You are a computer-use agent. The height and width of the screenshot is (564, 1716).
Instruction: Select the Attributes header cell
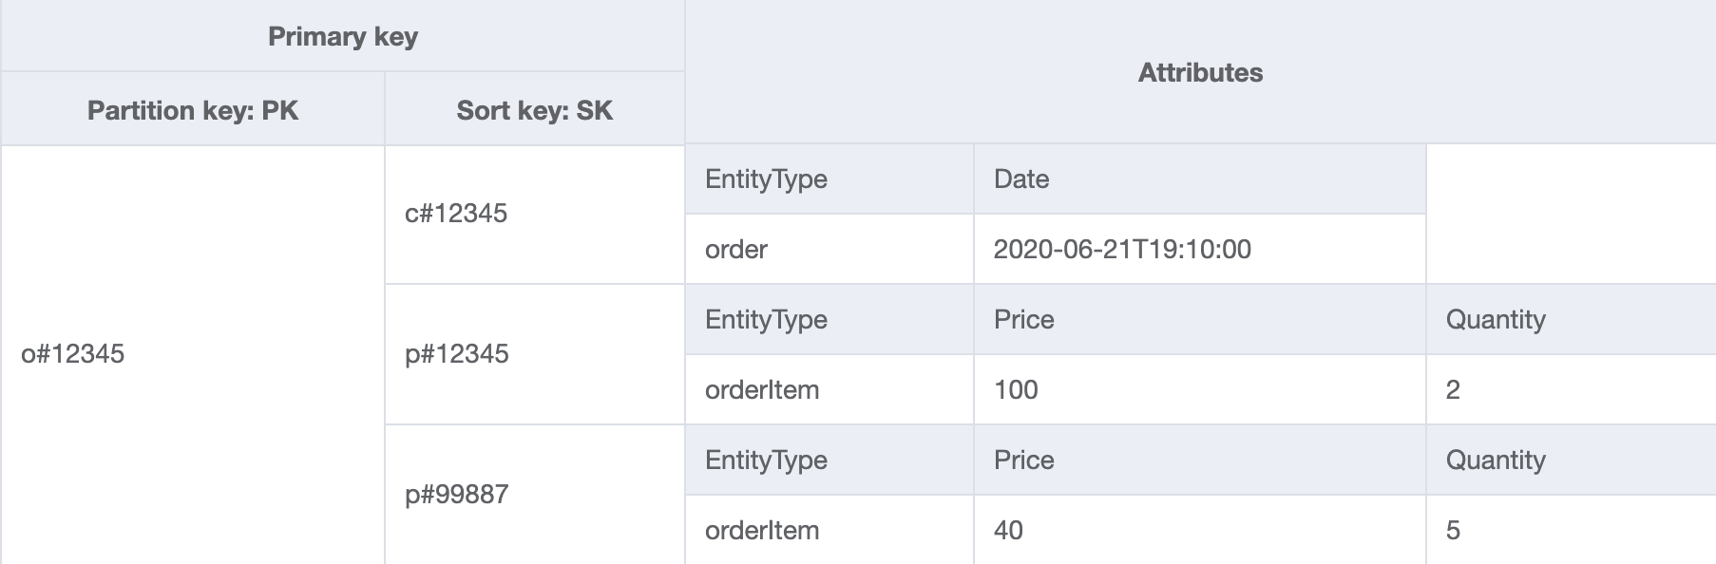pos(1200,72)
